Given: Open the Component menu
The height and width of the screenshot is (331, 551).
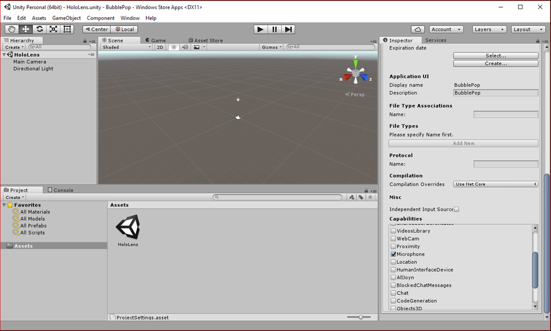Looking at the screenshot, I should point(101,18).
